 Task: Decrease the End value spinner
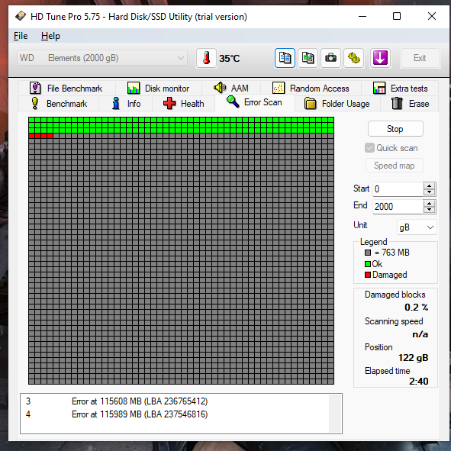click(x=429, y=210)
